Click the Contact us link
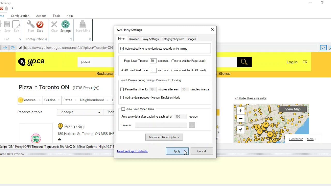 tap(296, 139)
